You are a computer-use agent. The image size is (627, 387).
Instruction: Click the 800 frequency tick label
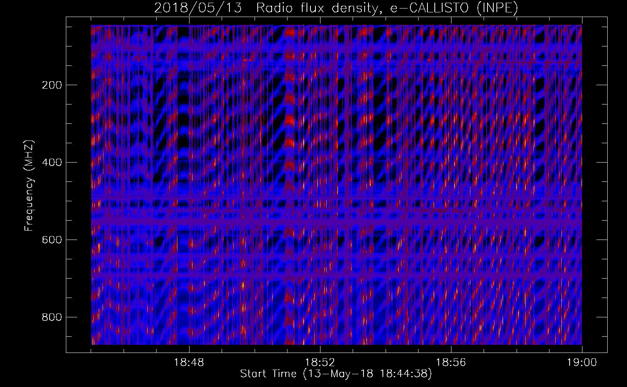pos(52,317)
